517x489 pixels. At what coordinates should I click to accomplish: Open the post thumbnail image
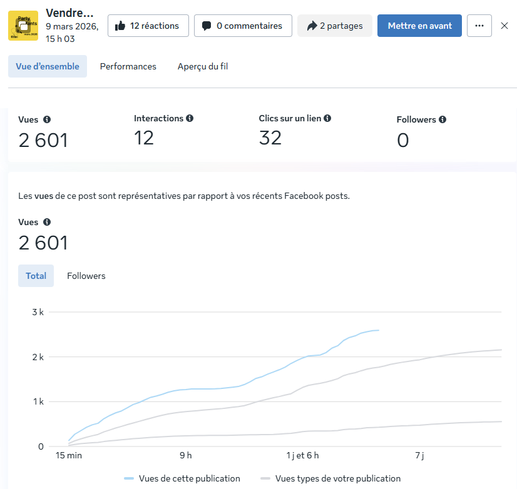[x=23, y=26]
